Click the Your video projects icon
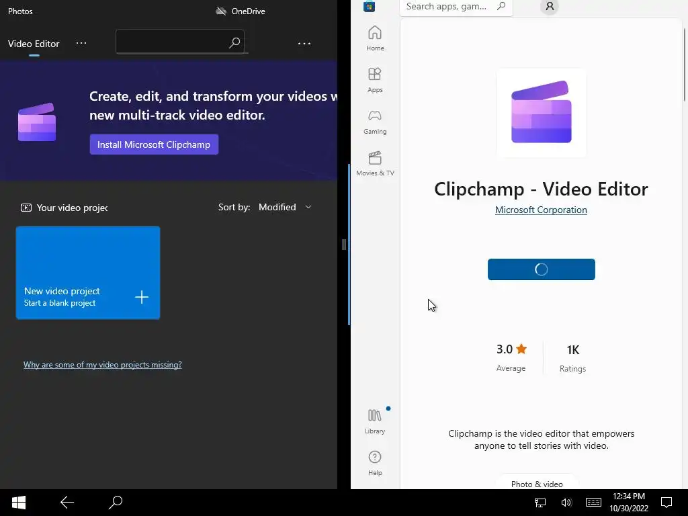Screen dimensions: 688x516 pyautogui.click(x=26, y=208)
